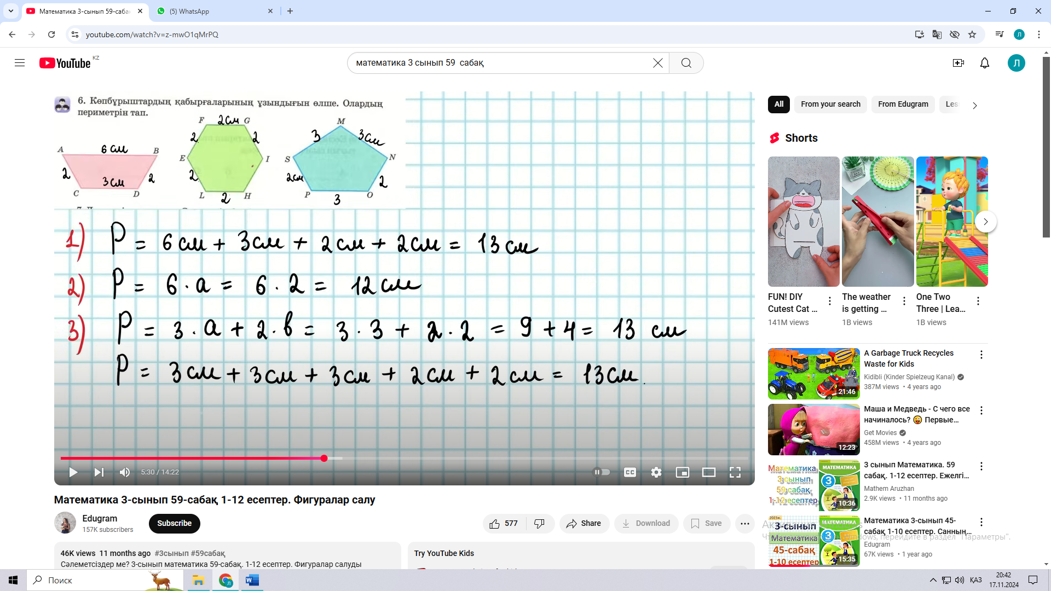The height and width of the screenshot is (591, 1051).
Task: Enter fullscreen mode on the video
Action: [735, 472]
